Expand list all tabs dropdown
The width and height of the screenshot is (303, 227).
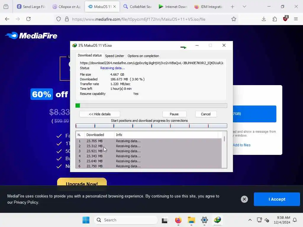pos(244,7)
